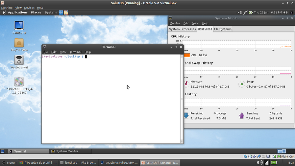Open the Wastebasket desktop icon
Viewport: 295px width, 166px height.
[19, 60]
